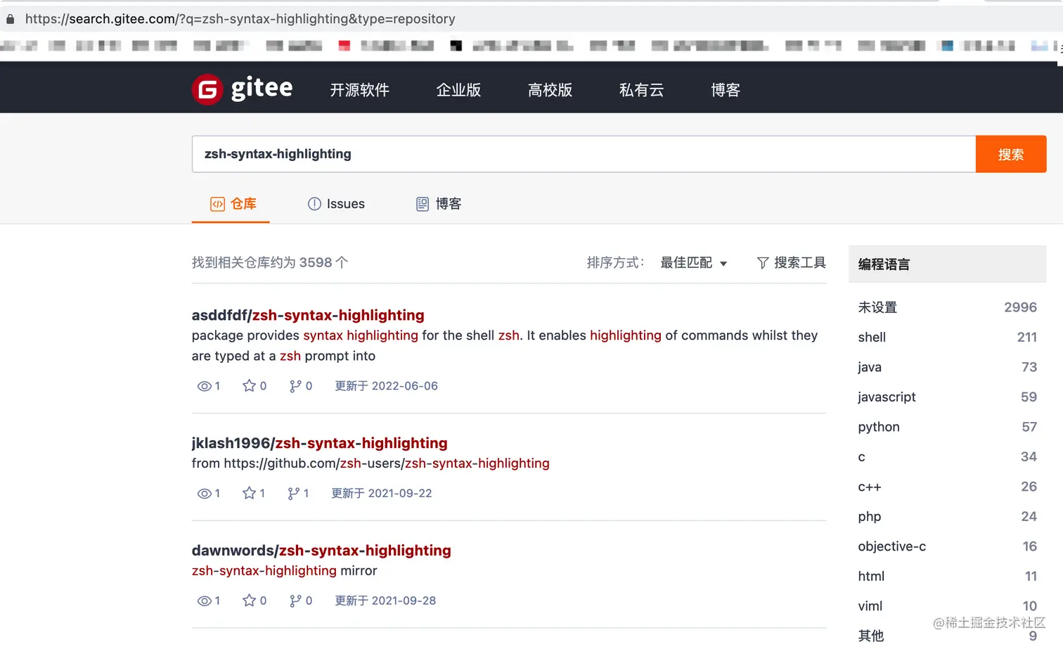
Task: Click the search tools filter icon
Action: pyautogui.click(x=763, y=263)
